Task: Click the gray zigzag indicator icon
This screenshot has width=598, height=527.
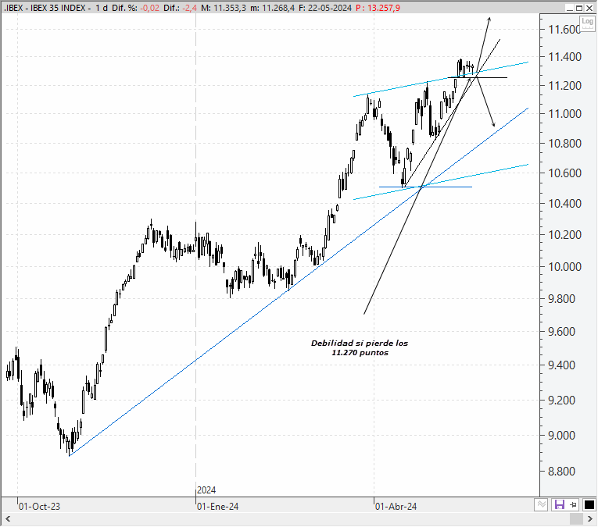Action: click(541, 505)
